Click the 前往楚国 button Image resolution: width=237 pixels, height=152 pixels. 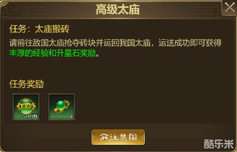coord(118,137)
